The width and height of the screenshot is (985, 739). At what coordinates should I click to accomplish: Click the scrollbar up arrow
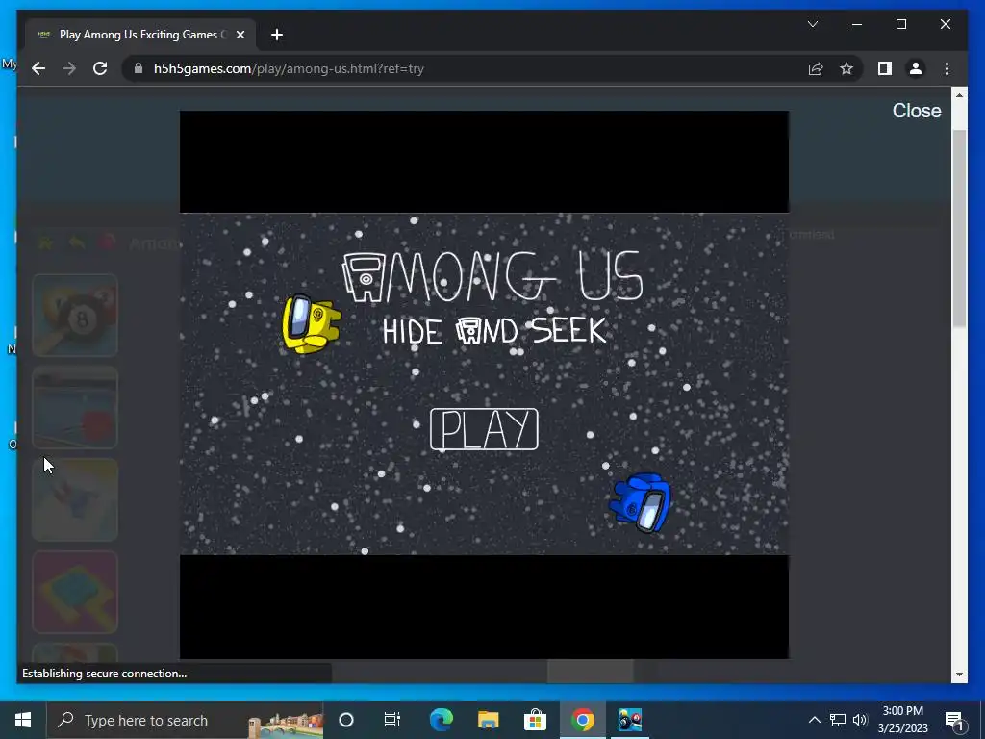click(959, 95)
